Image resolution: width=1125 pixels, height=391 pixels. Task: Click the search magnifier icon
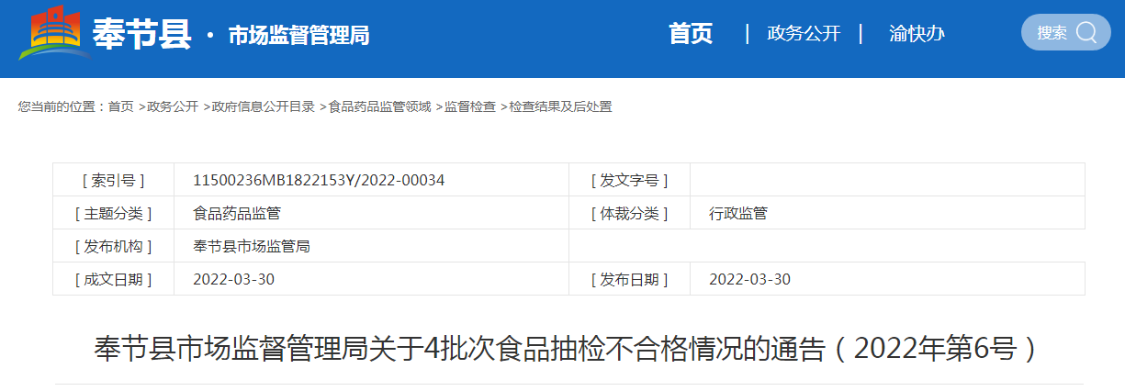(1086, 32)
